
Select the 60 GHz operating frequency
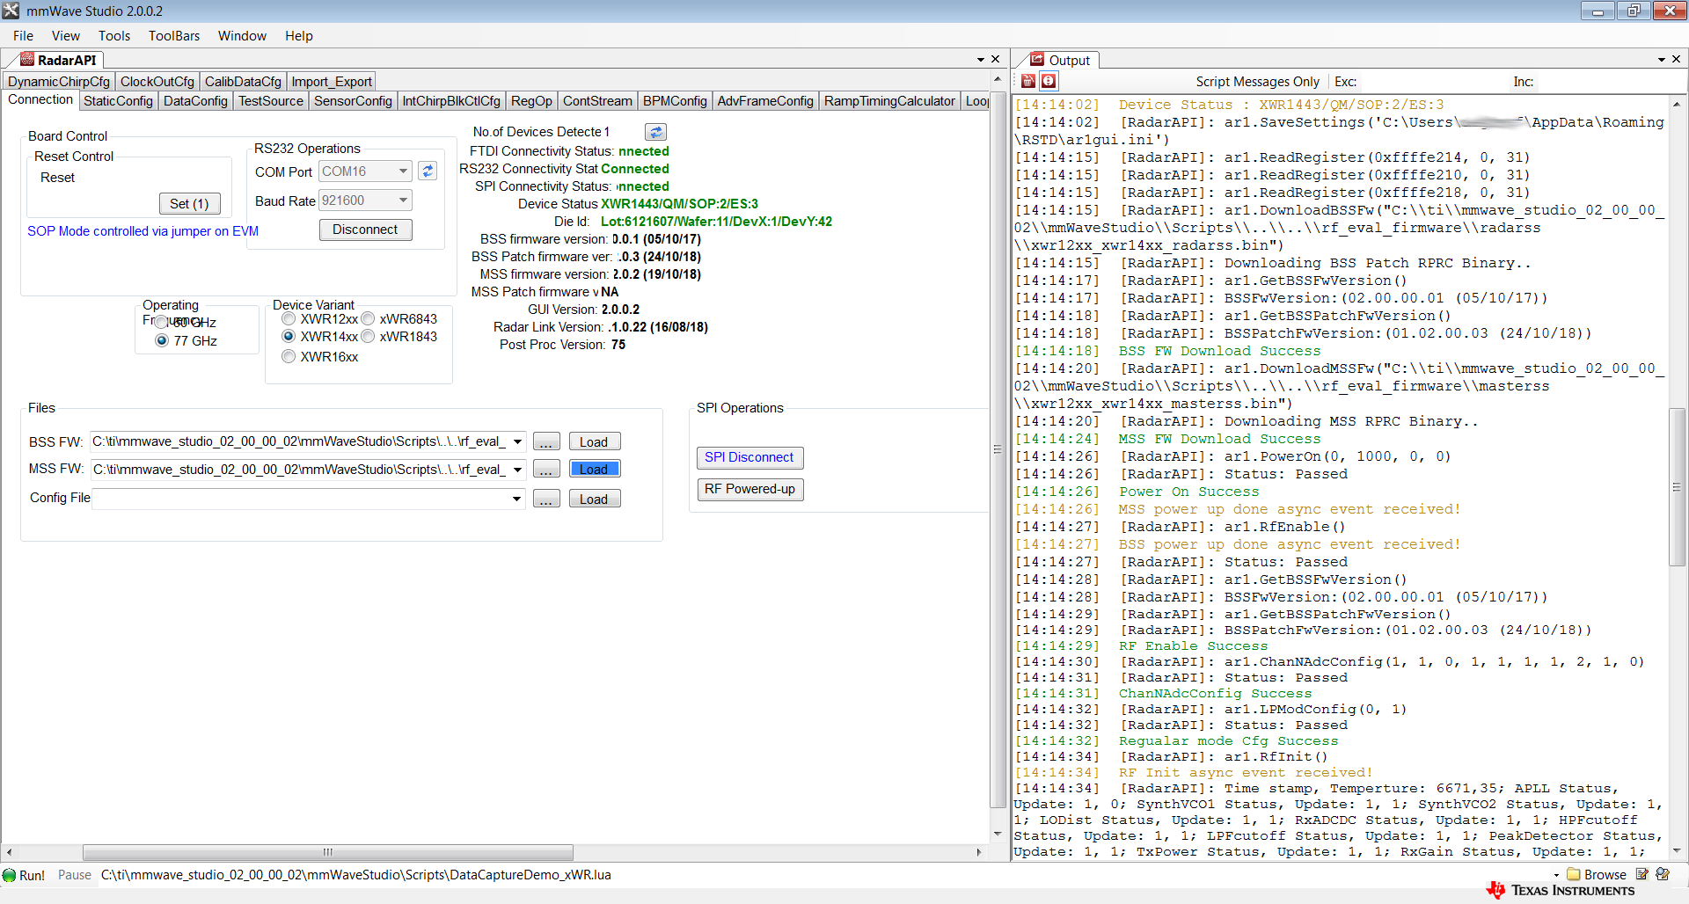pos(162,322)
